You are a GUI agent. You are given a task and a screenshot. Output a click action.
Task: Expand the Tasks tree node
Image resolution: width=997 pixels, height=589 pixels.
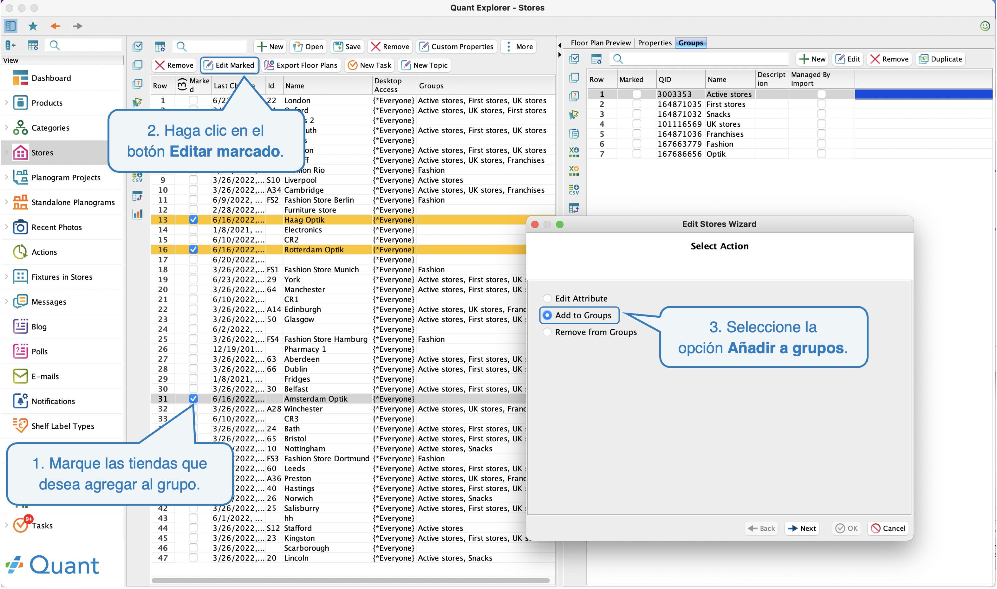click(x=6, y=526)
